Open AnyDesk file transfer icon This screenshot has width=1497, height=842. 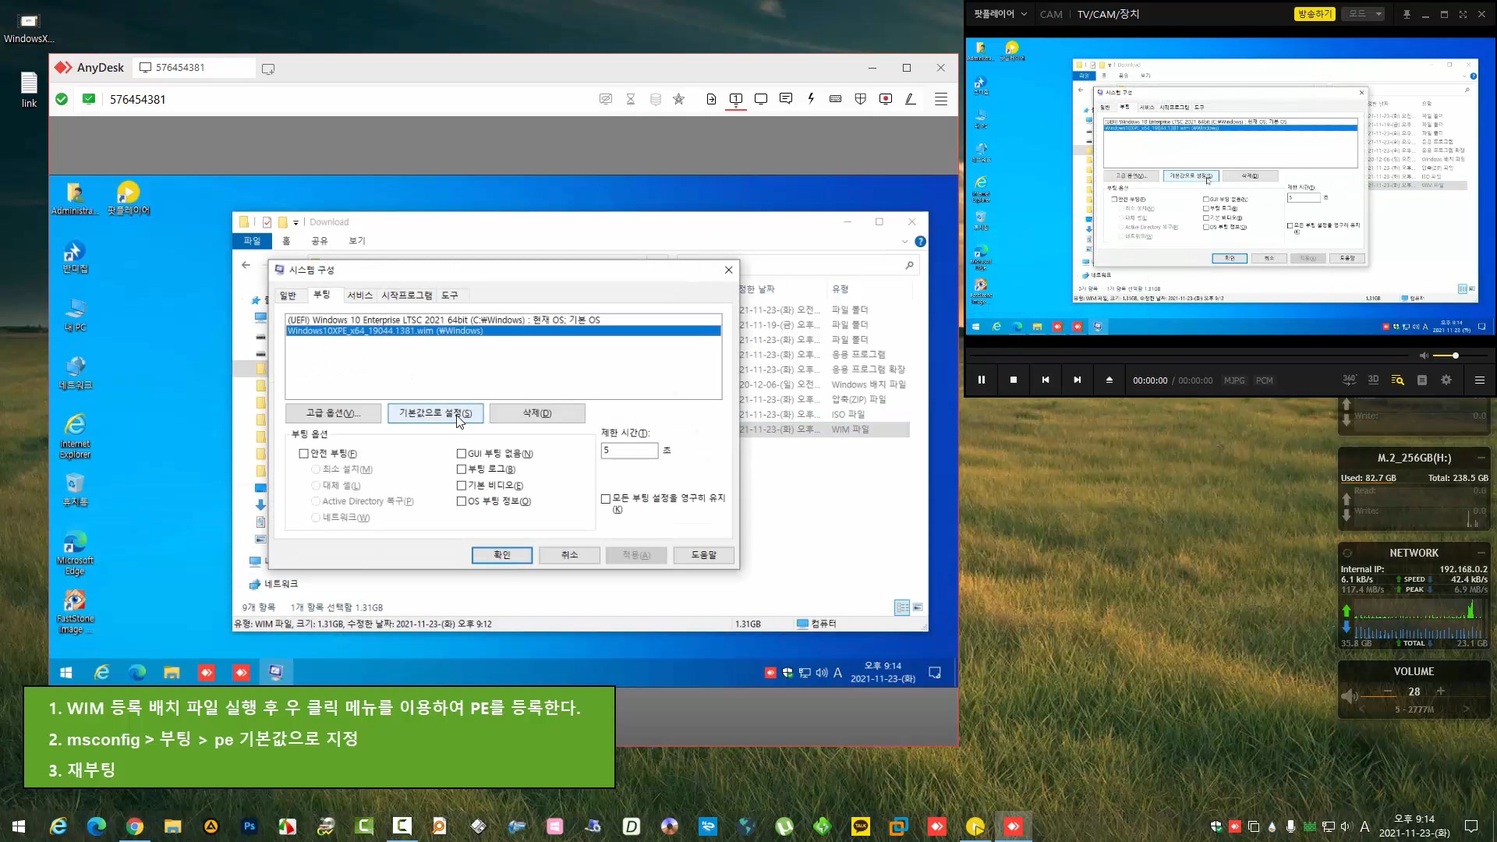pos(711,99)
